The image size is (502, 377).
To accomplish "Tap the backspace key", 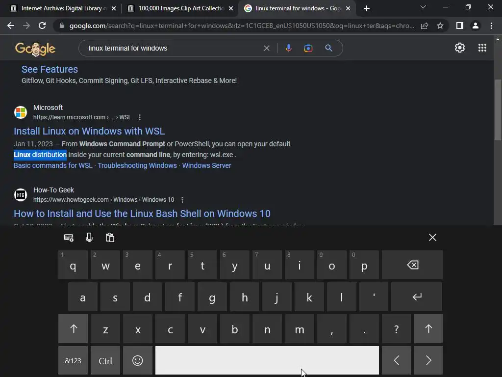I will click(412, 265).
